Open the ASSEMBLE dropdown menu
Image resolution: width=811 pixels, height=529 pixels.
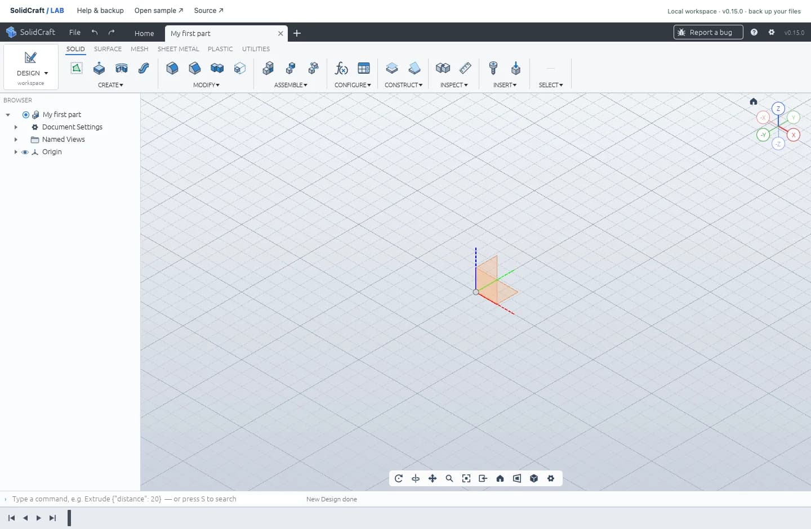[291, 85]
